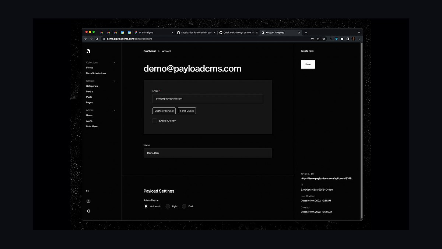Viewport: 442px width, 249px height.
Task: Select the Automatic admin theme
Action: (x=146, y=206)
